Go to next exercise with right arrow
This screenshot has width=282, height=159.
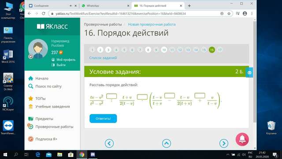pos(224,143)
